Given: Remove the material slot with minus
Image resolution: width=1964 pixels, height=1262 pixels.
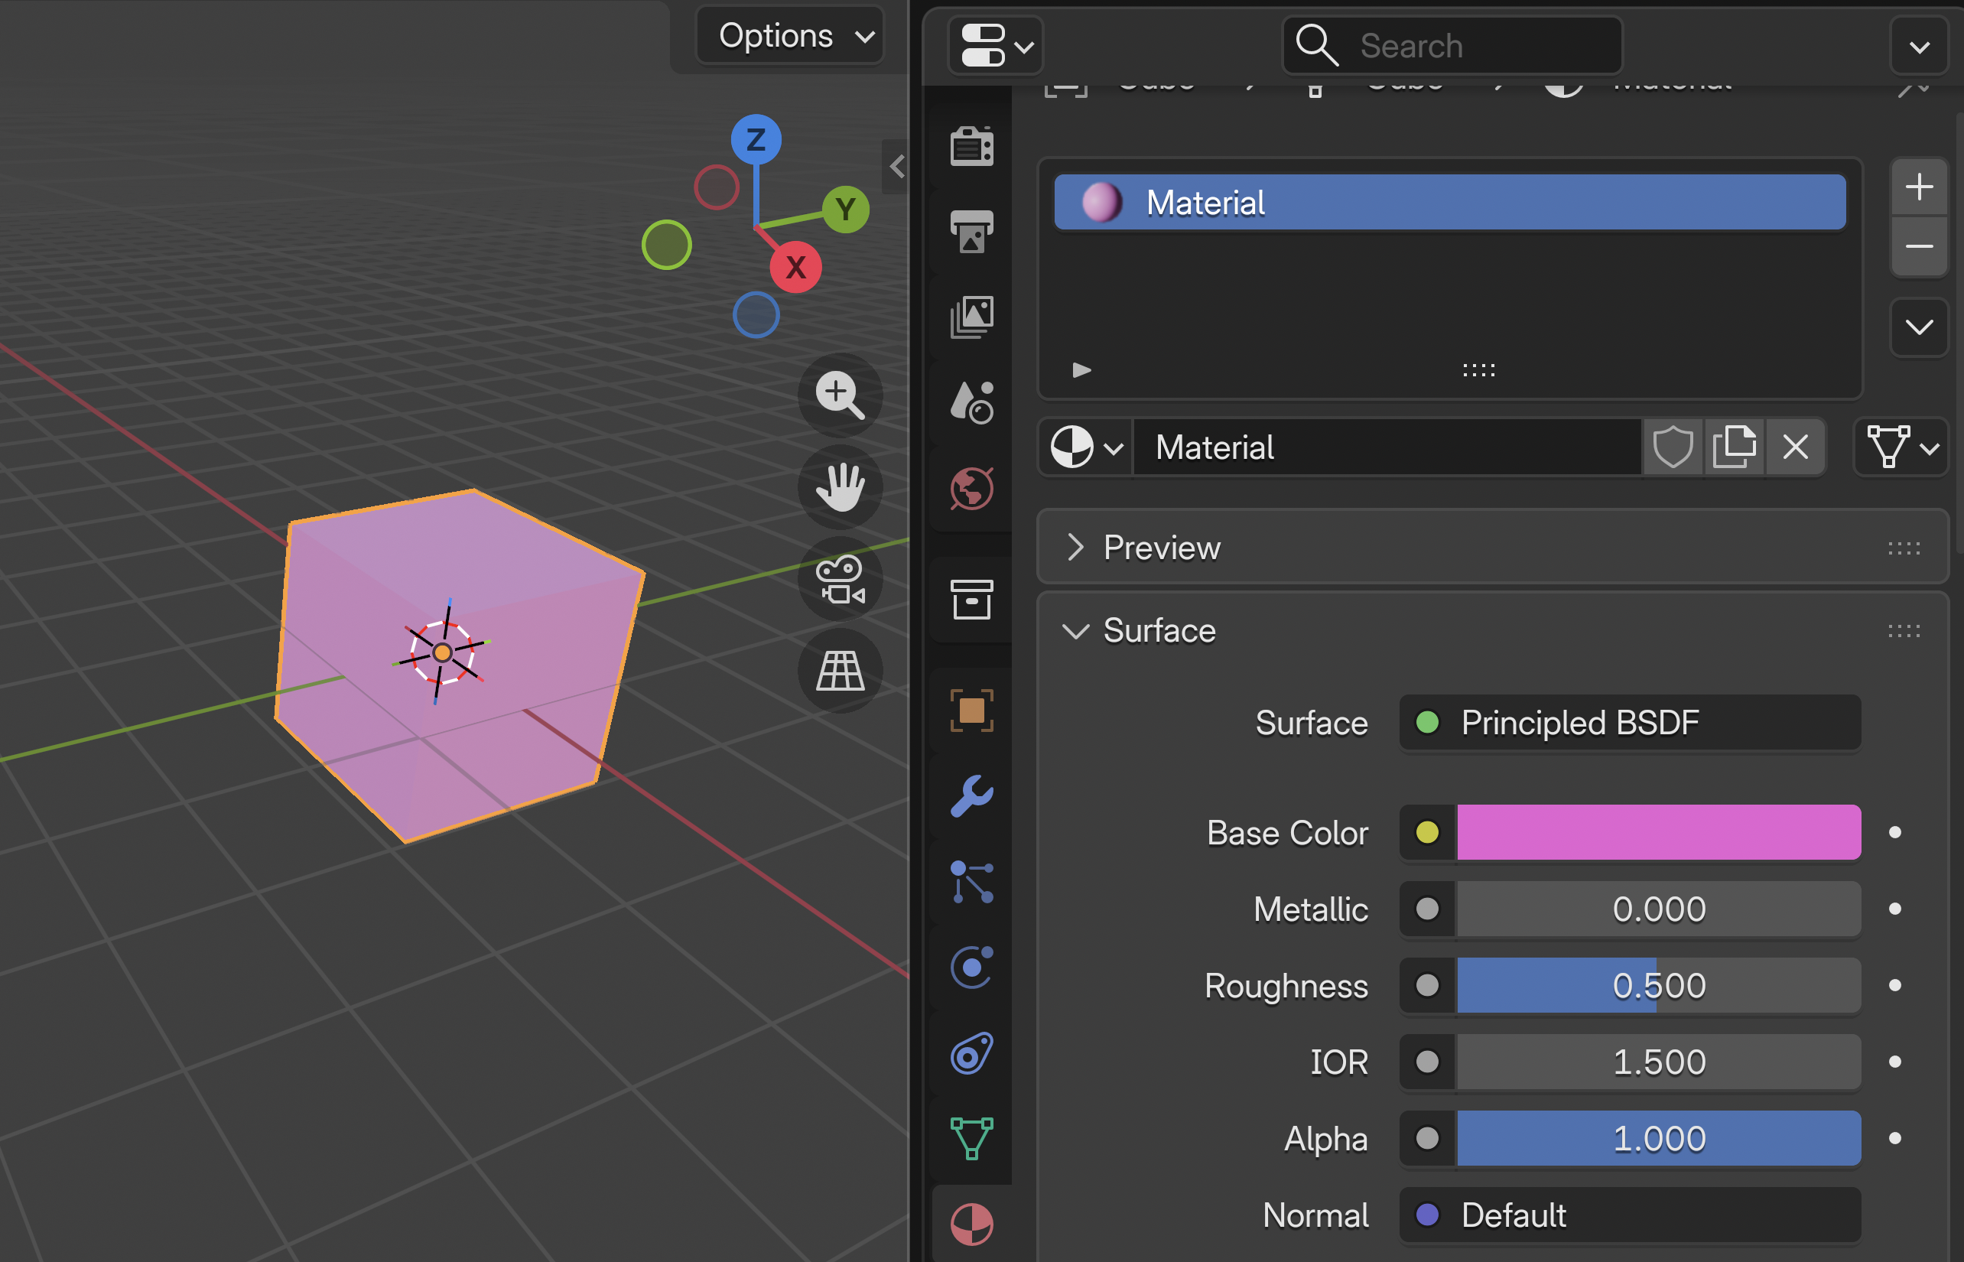Looking at the screenshot, I should pos(1919,246).
